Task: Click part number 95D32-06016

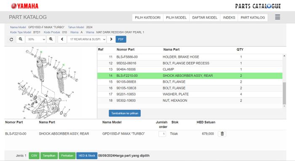Action: click(x=126, y=63)
